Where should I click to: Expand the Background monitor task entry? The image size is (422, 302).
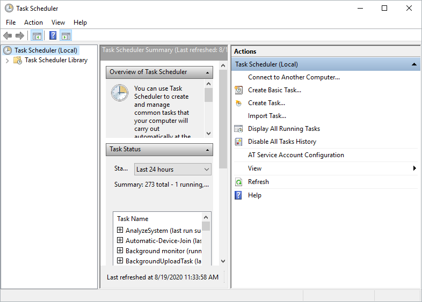[x=120, y=251]
